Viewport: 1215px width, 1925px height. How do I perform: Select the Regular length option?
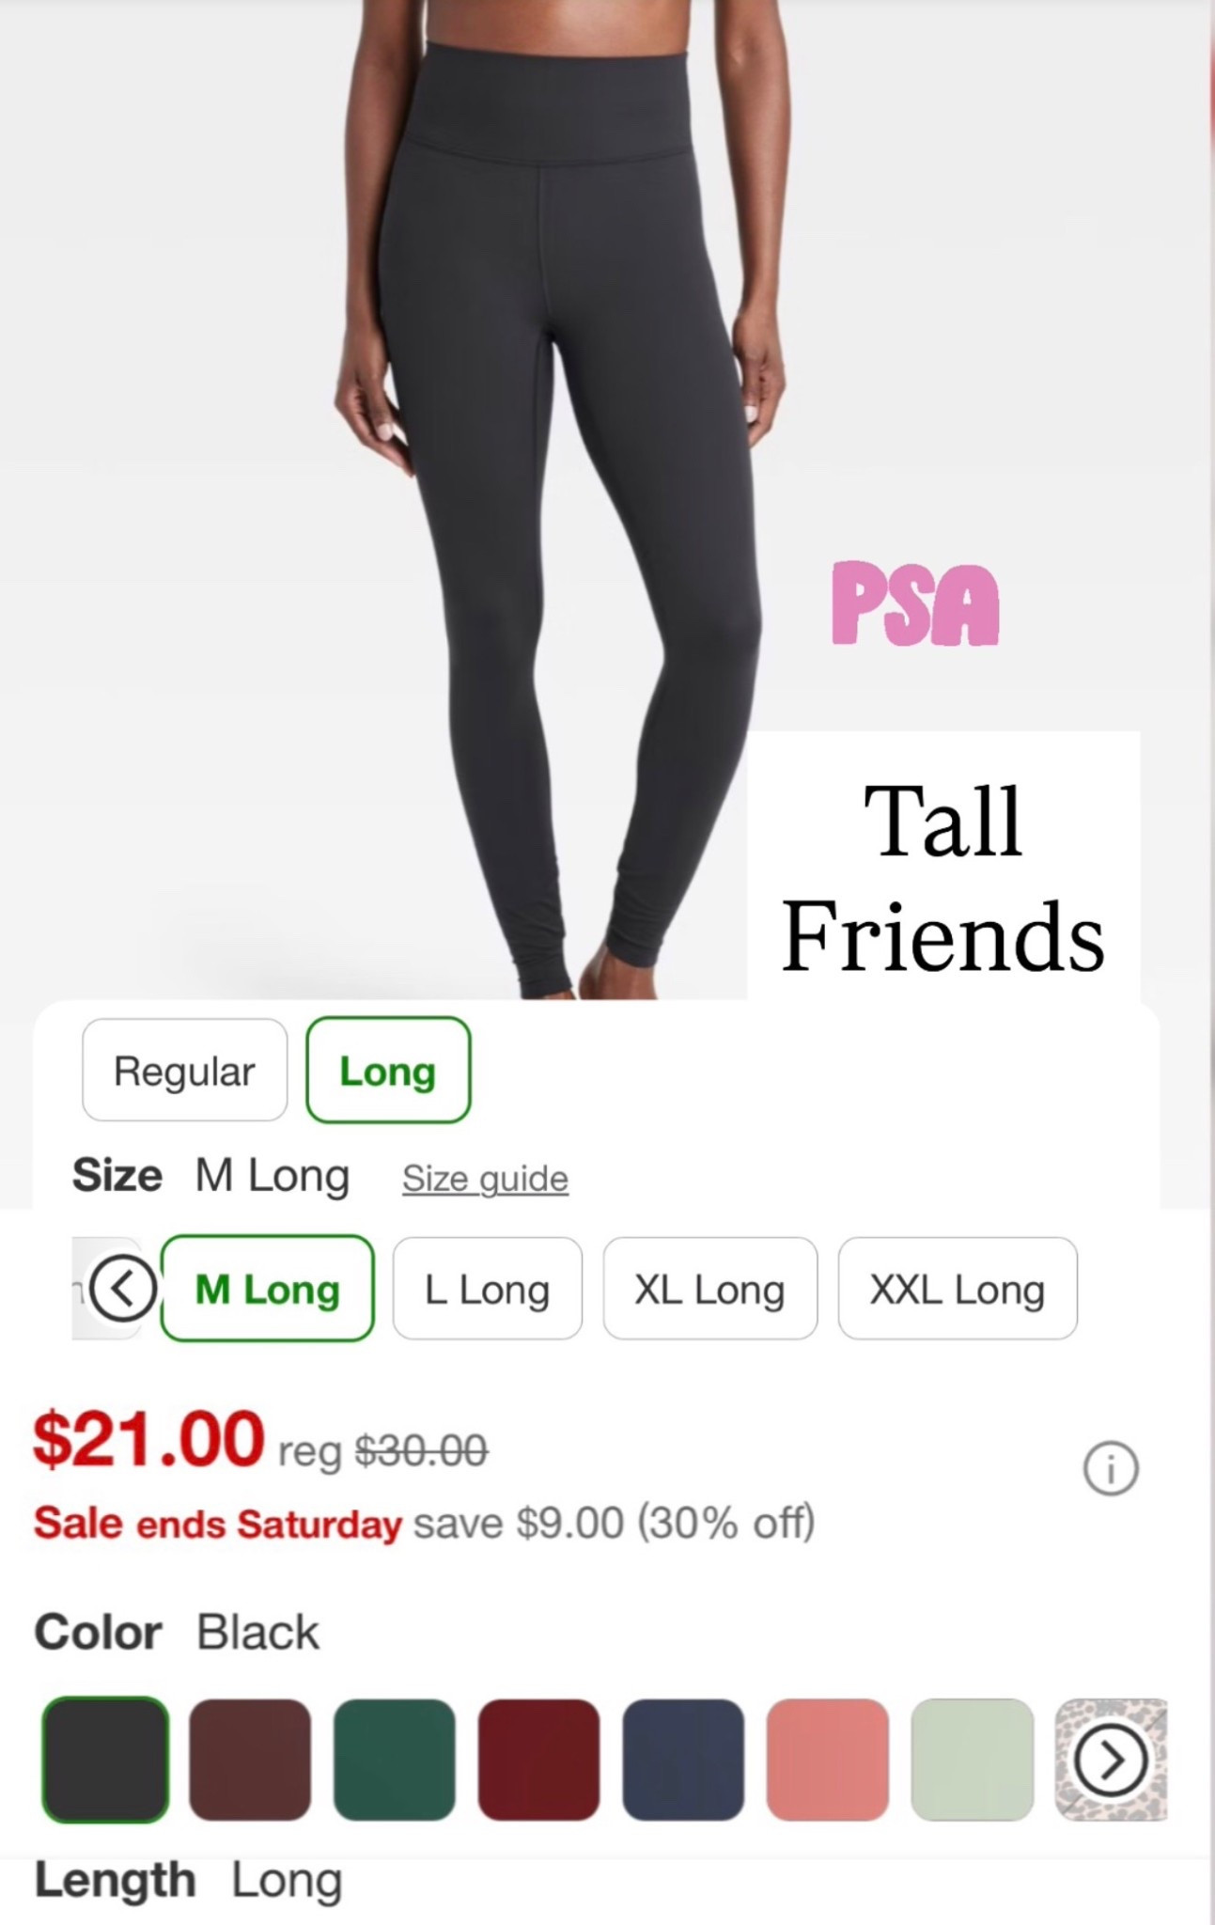click(x=185, y=1070)
